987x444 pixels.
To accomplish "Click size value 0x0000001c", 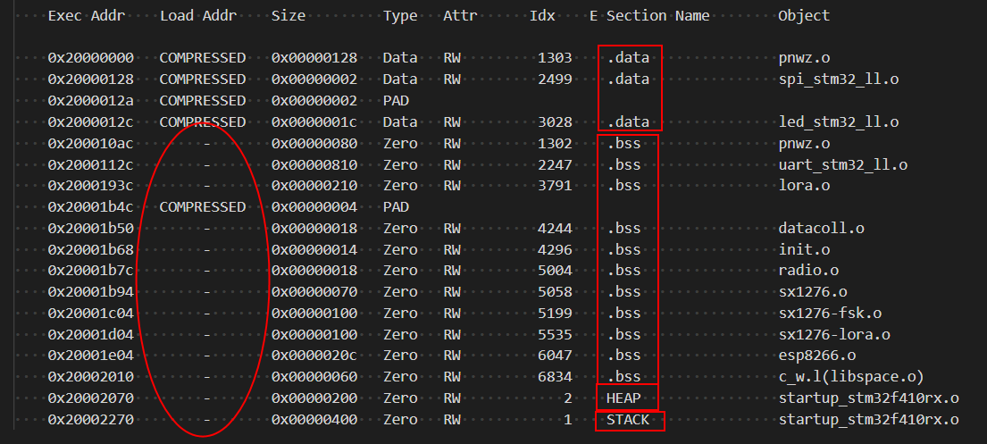I will tap(314, 122).
